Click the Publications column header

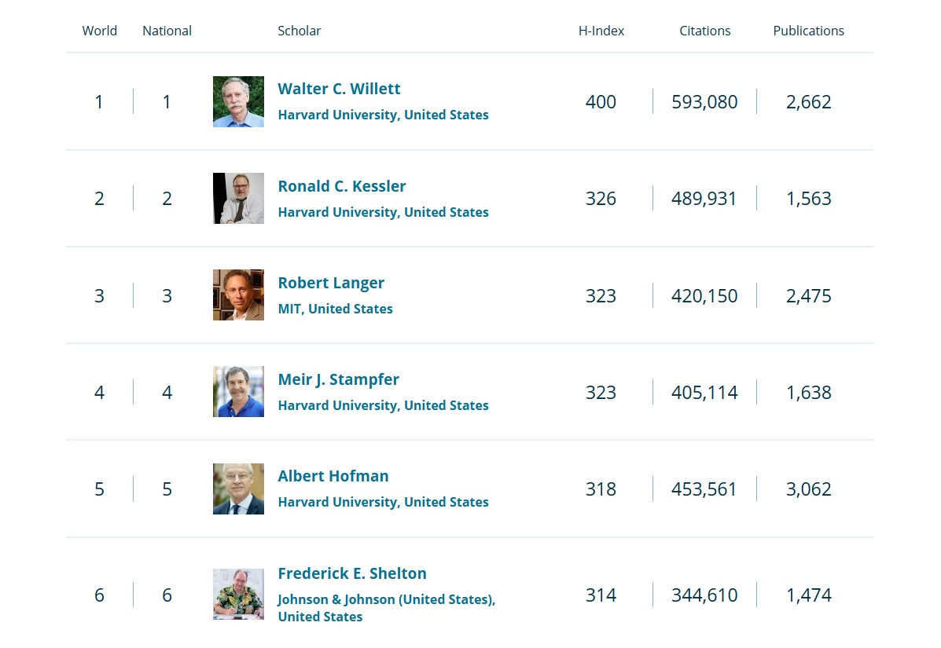(x=808, y=31)
